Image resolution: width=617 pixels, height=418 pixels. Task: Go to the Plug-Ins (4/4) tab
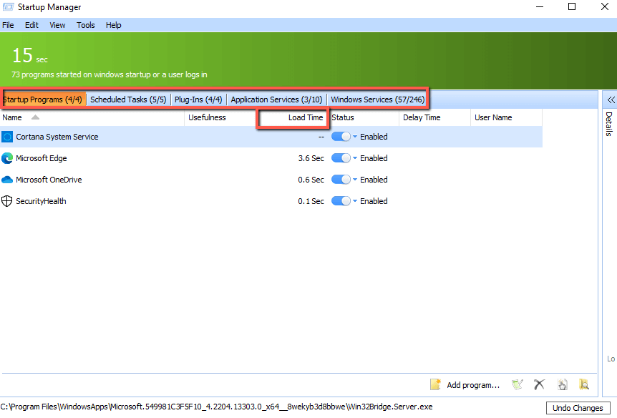(198, 99)
